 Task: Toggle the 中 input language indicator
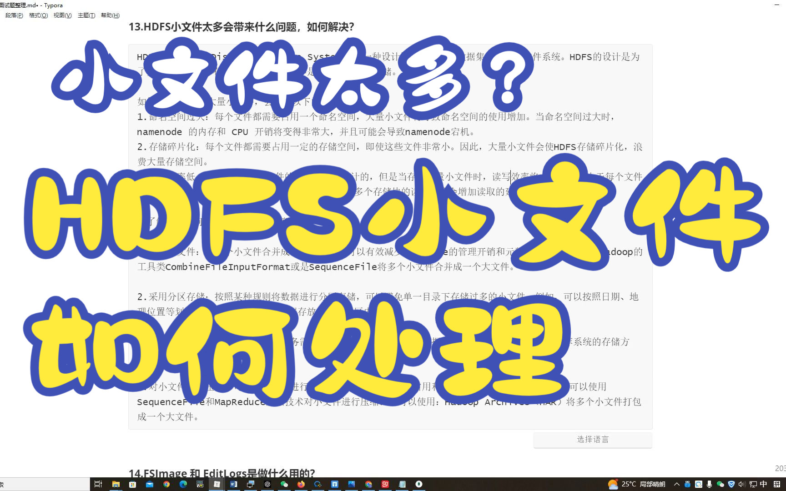(x=763, y=484)
